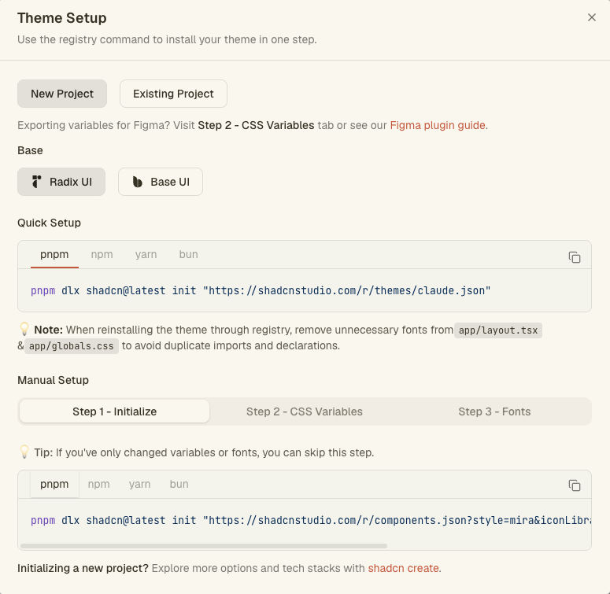The image size is (610, 594).
Task: Select bun tab in Manual Setup
Action: tap(179, 485)
